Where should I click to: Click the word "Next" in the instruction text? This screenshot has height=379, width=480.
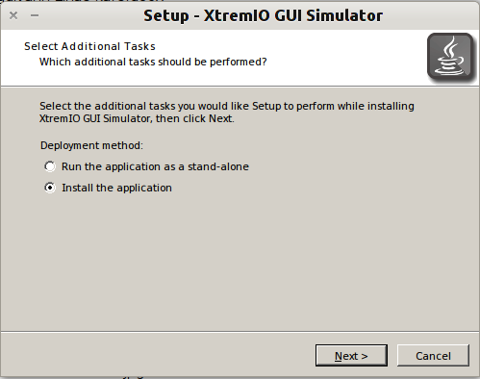[220, 118]
